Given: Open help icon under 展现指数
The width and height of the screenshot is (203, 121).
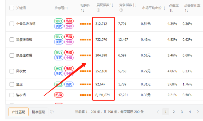Looking at the screenshot, I should coord(98,10).
